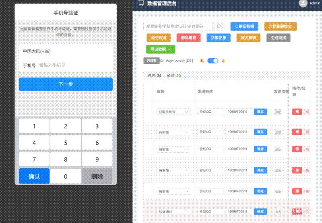This screenshot has width=322, height=223.
Task: Click the search icon beside the search box
Action: pyautogui.click(x=219, y=26)
